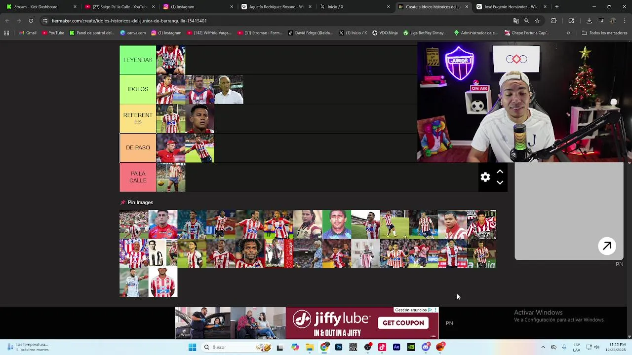
Task: Open the NVIDIA app in the taskbar
Action: (x=411, y=347)
